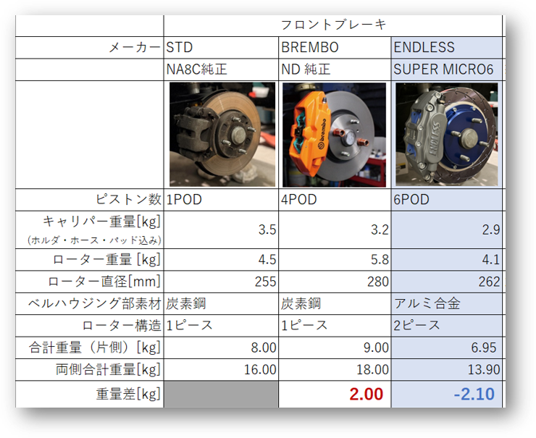Click the ND 純正 cell
The height and width of the screenshot is (438, 536).
point(335,70)
